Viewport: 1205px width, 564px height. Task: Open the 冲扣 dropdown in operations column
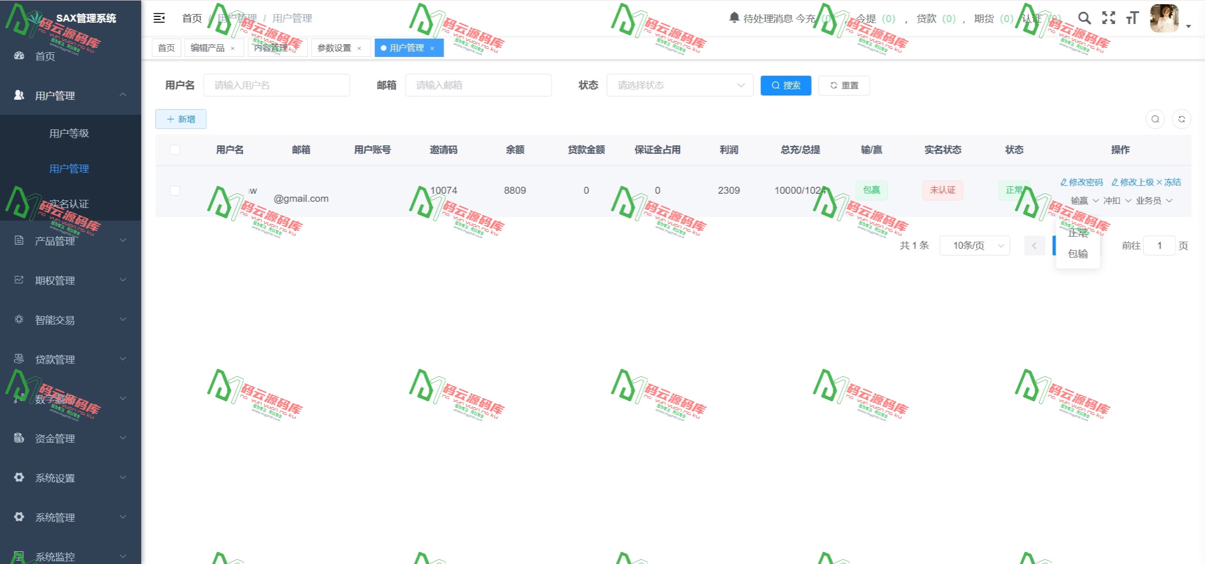[1117, 201]
